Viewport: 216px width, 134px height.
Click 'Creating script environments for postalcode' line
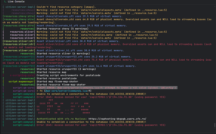coord(69,75)
